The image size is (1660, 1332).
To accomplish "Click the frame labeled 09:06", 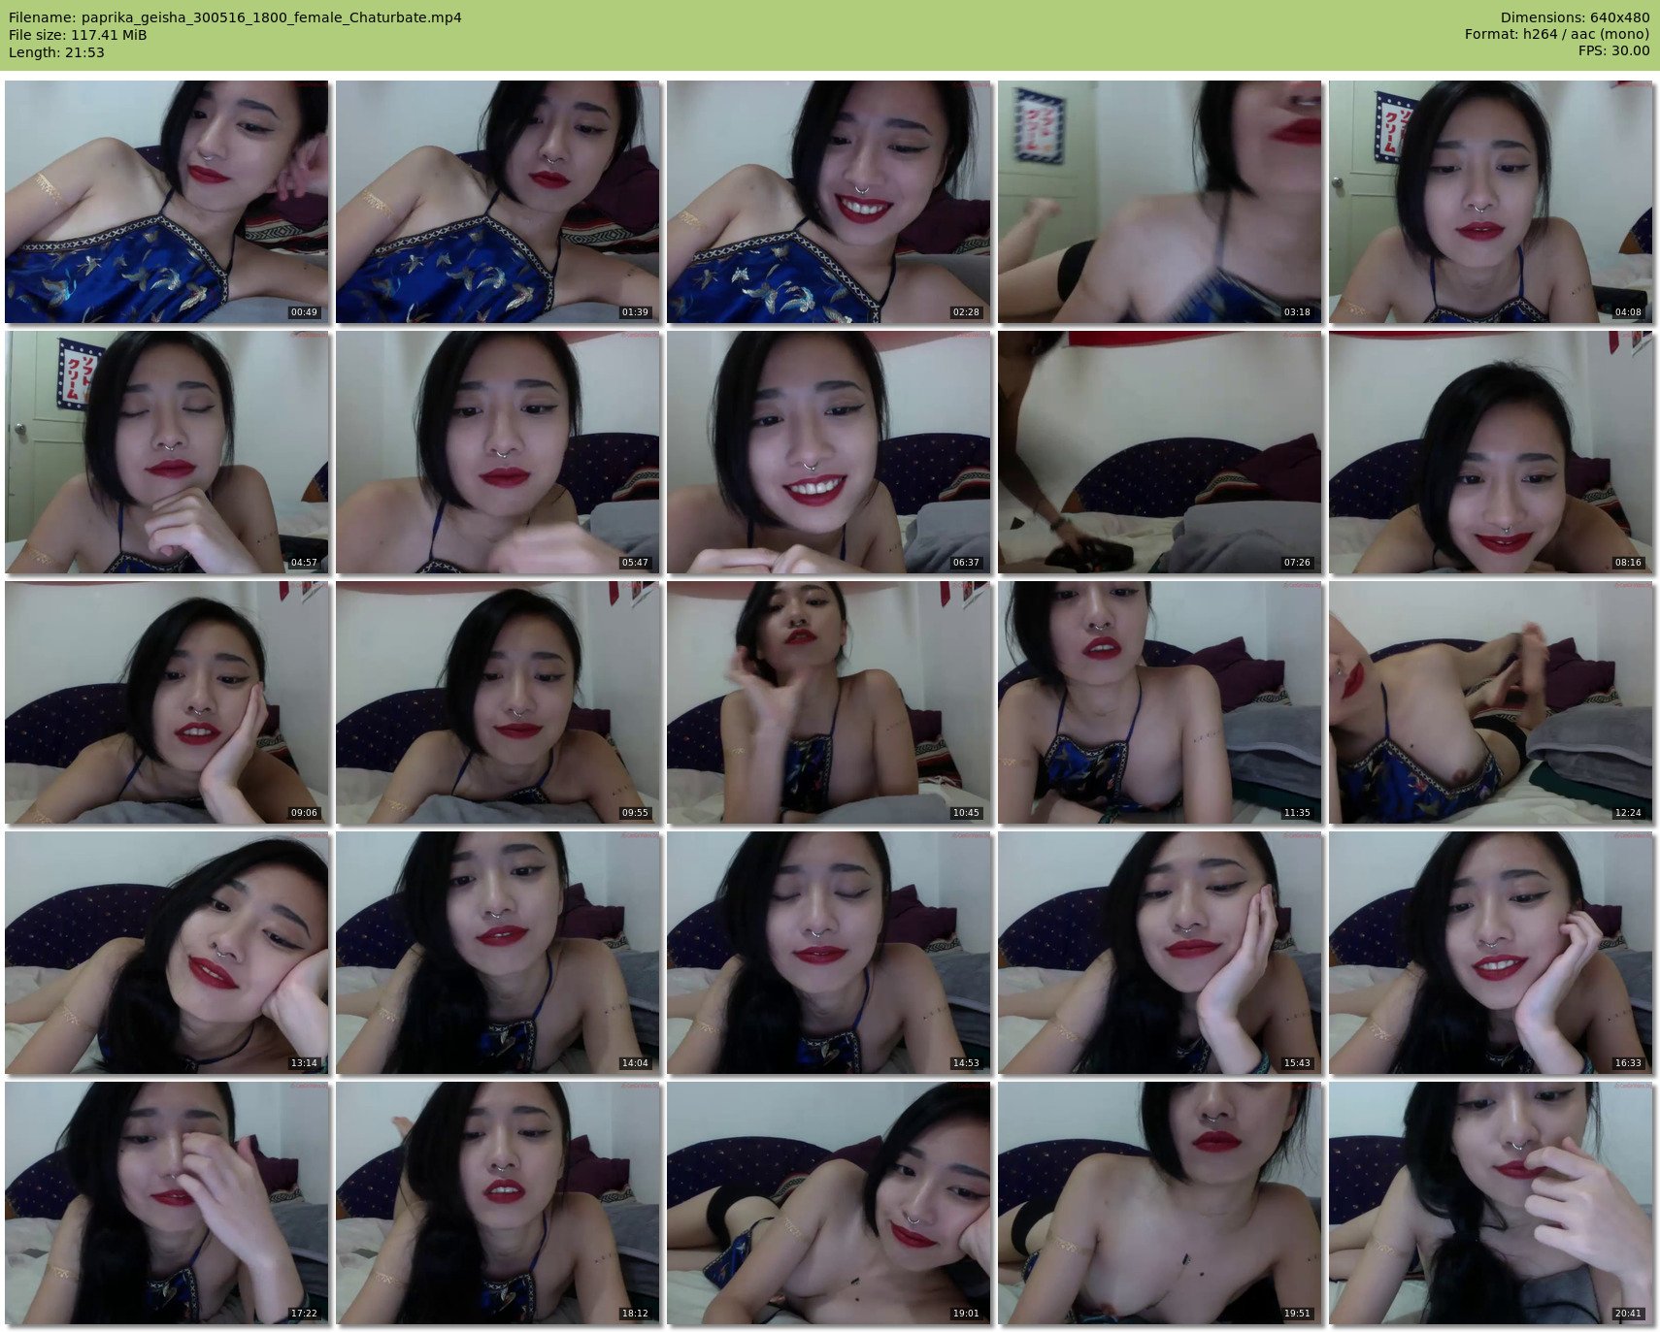I will click(166, 702).
